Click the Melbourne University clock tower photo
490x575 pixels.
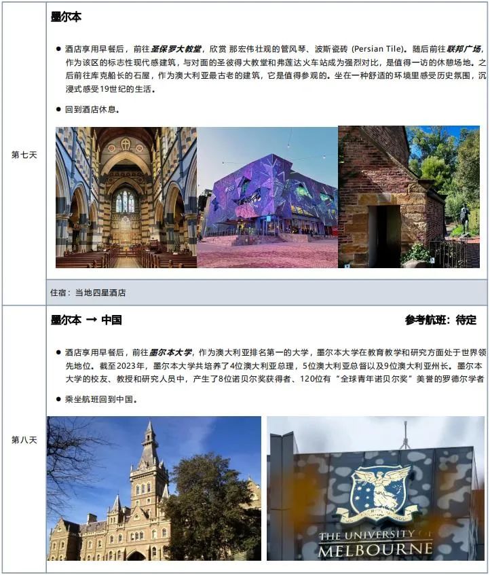[x=154, y=488]
